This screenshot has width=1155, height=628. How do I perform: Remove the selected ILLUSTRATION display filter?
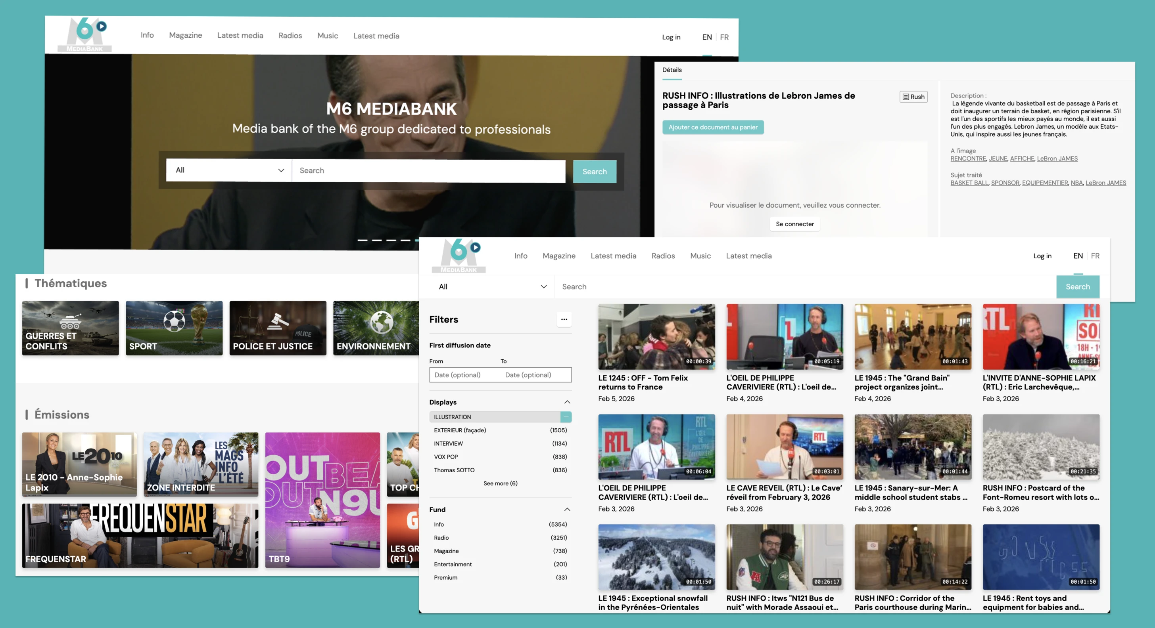pos(566,417)
